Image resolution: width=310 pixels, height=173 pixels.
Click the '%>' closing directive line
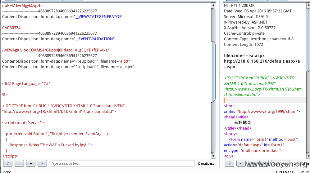click(x=5, y=95)
